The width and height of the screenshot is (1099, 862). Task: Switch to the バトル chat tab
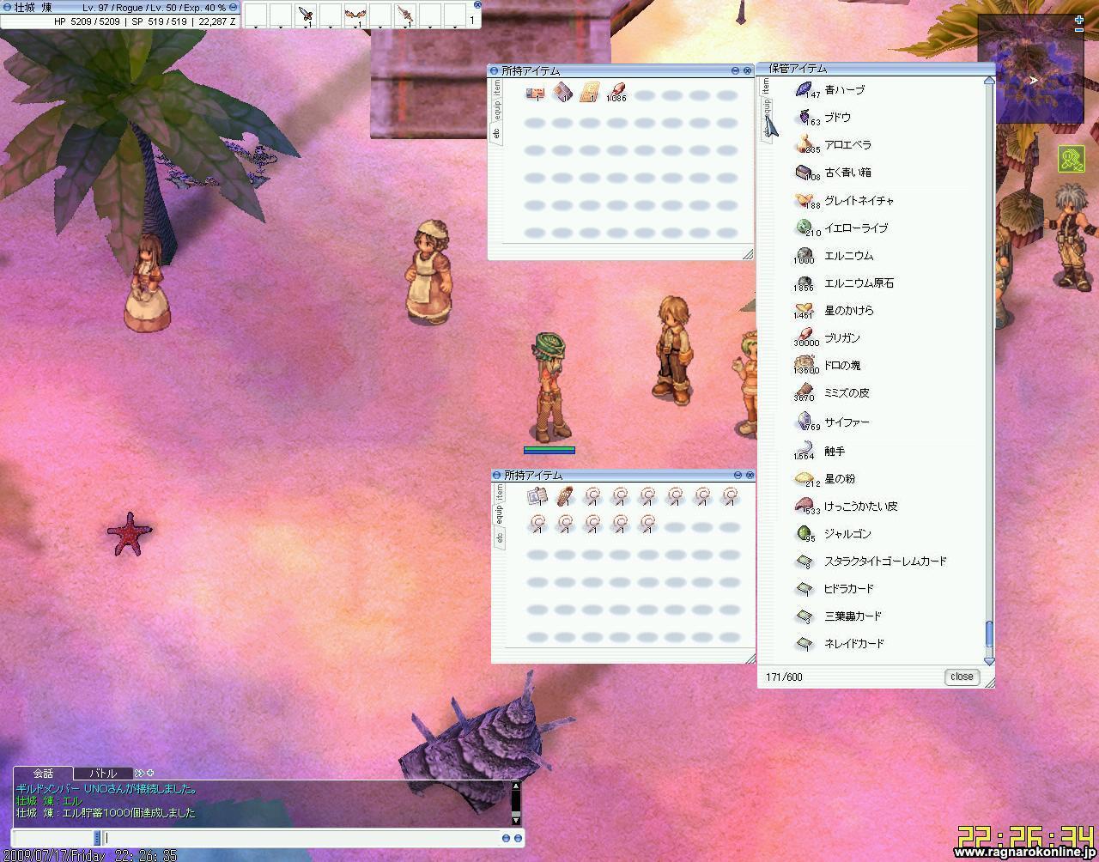pyautogui.click(x=103, y=774)
